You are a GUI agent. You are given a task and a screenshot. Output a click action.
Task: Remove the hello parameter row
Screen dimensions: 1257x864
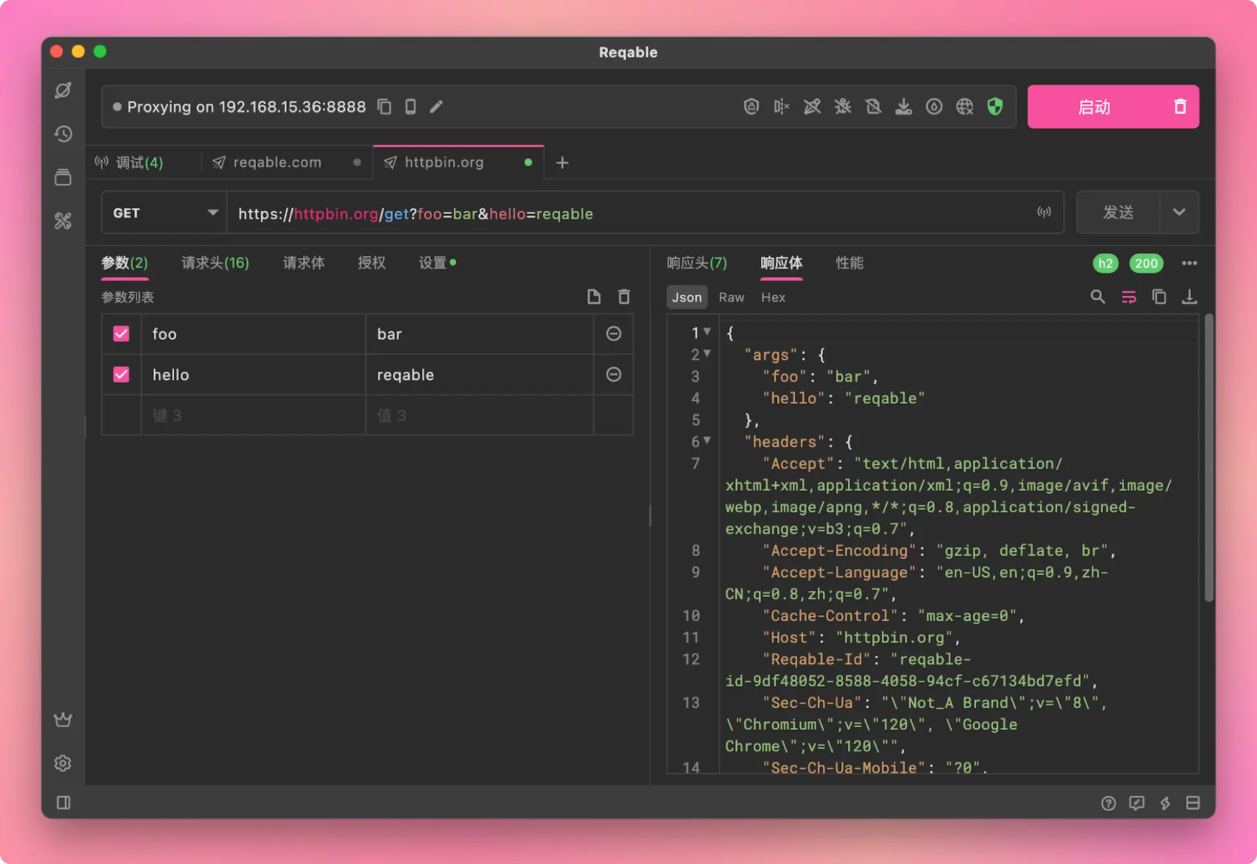[x=613, y=374]
